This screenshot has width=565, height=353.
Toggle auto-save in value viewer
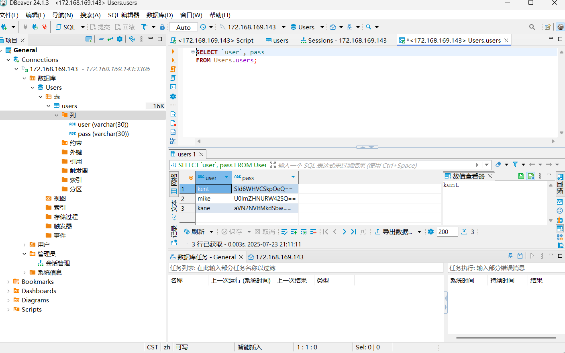coord(531,176)
